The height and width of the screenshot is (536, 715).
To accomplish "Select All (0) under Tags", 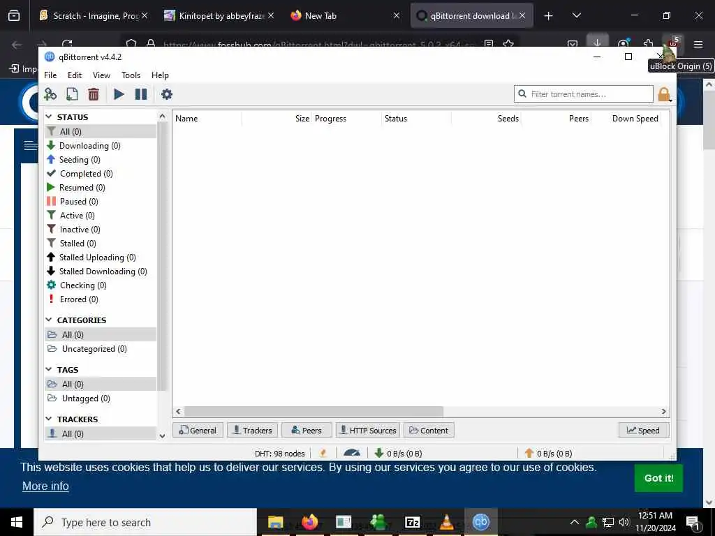I will (x=101, y=385).
